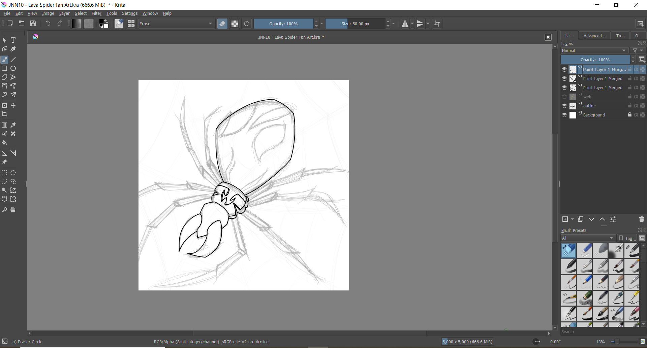Screen dimensions: 647x348
Task: Select the Transform tool
Action: (x=4, y=105)
